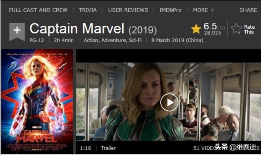
Task: Click the Rate This text
Action: pyautogui.click(x=249, y=29)
